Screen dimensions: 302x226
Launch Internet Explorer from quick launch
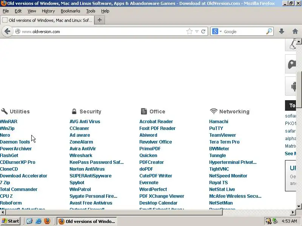[x=39, y=221]
